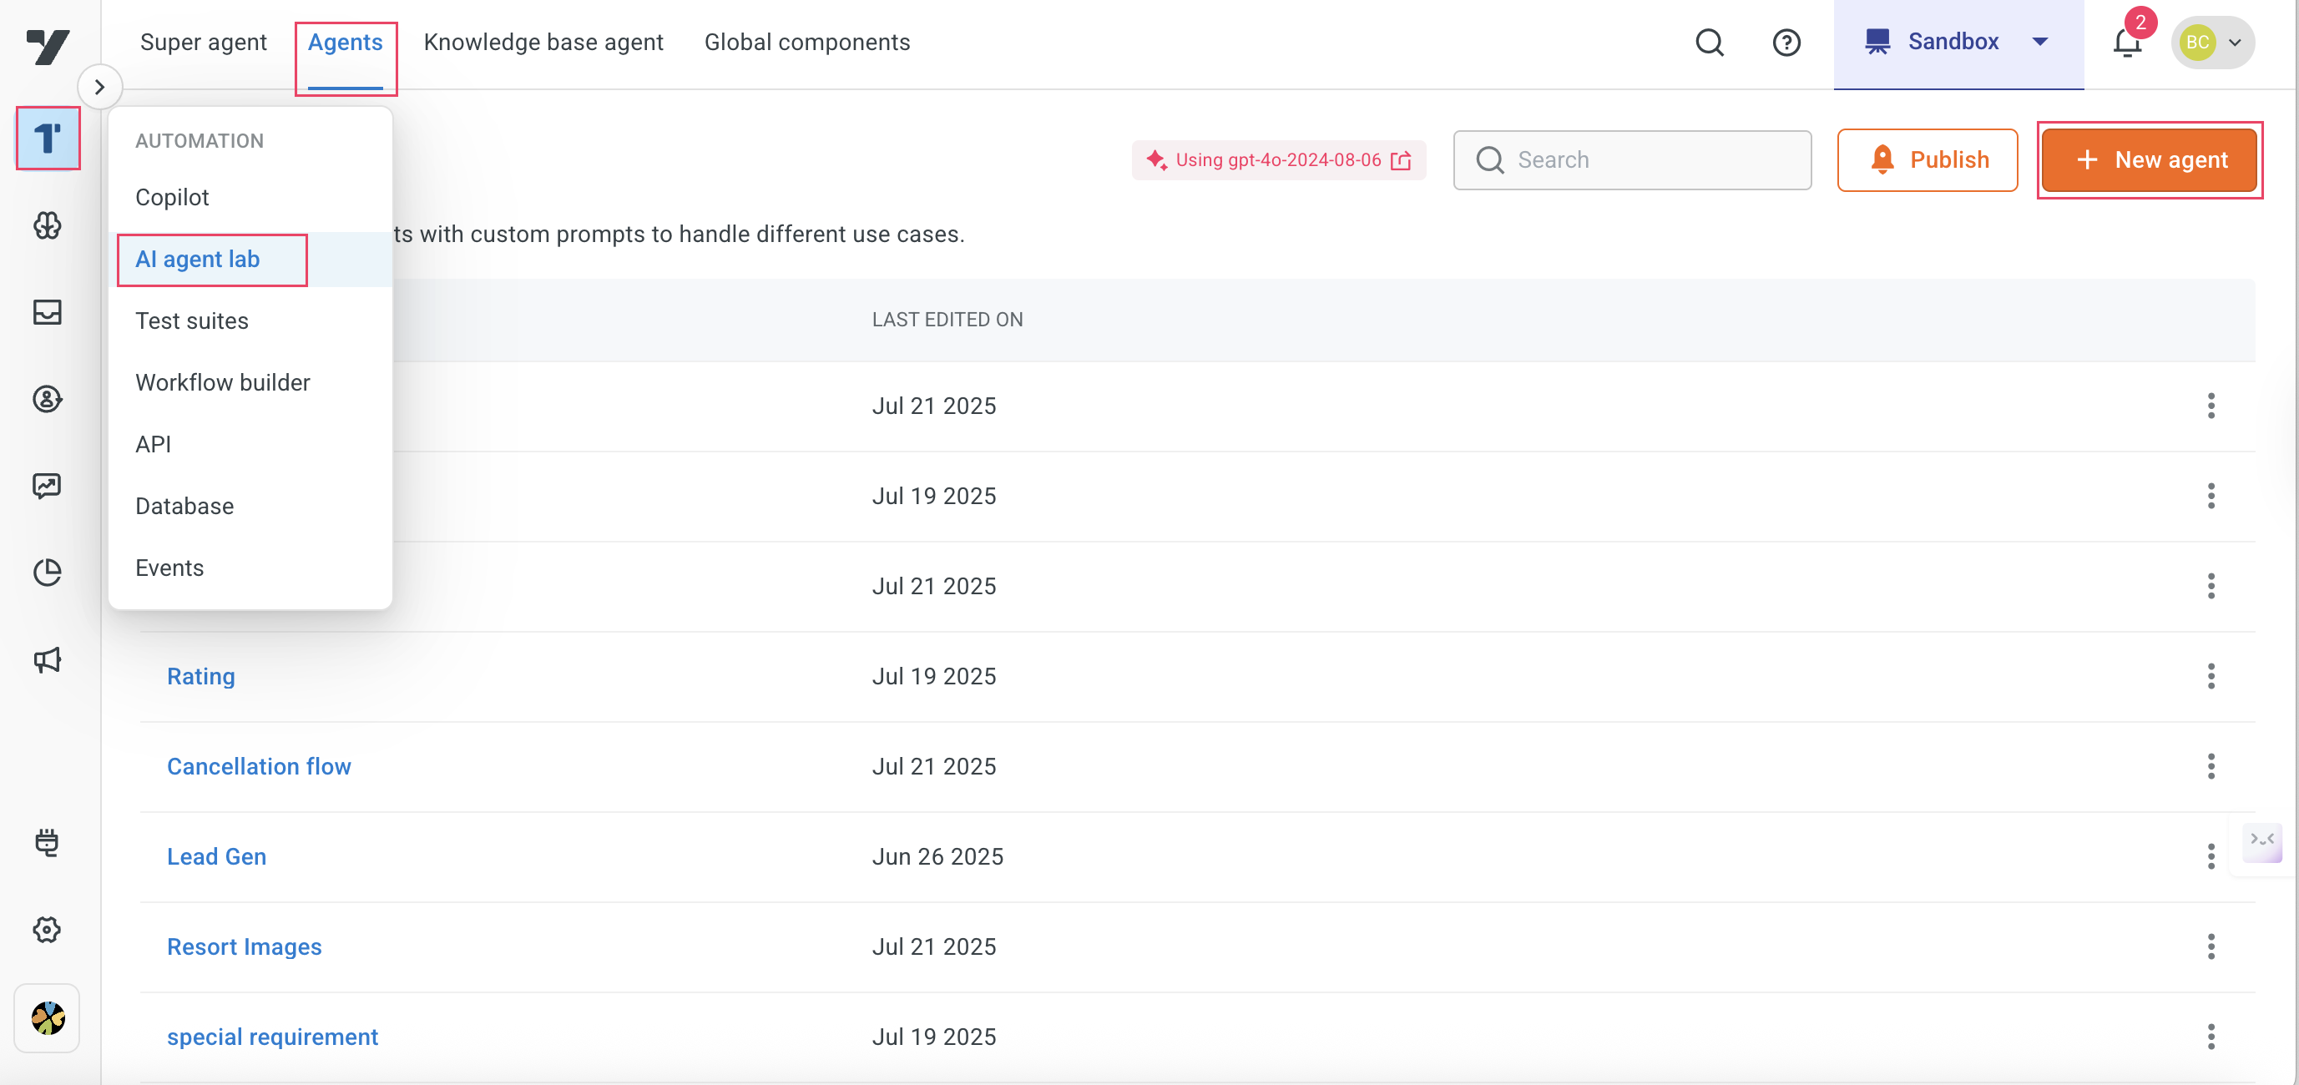2299x1085 pixels.
Task: Open the help question mark icon
Action: point(1786,42)
